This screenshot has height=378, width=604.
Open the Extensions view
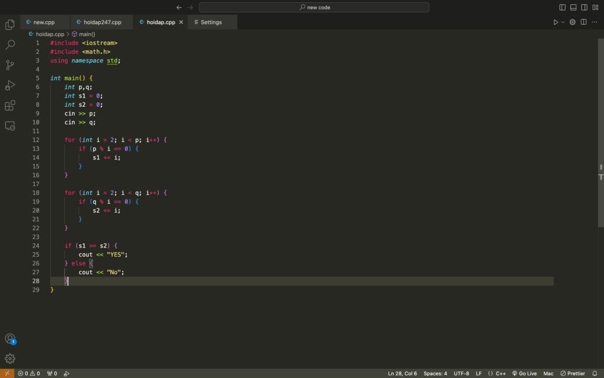[x=10, y=105]
